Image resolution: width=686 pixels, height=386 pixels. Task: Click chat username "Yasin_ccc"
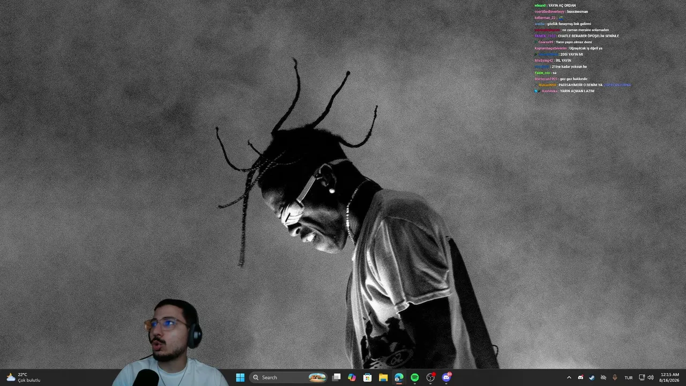[542, 72]
